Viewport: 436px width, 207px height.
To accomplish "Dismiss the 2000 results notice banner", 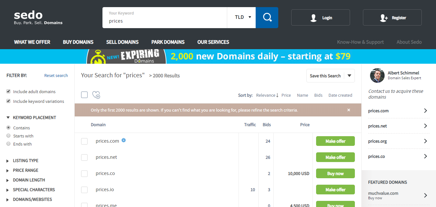I will (x=349, y=110).
